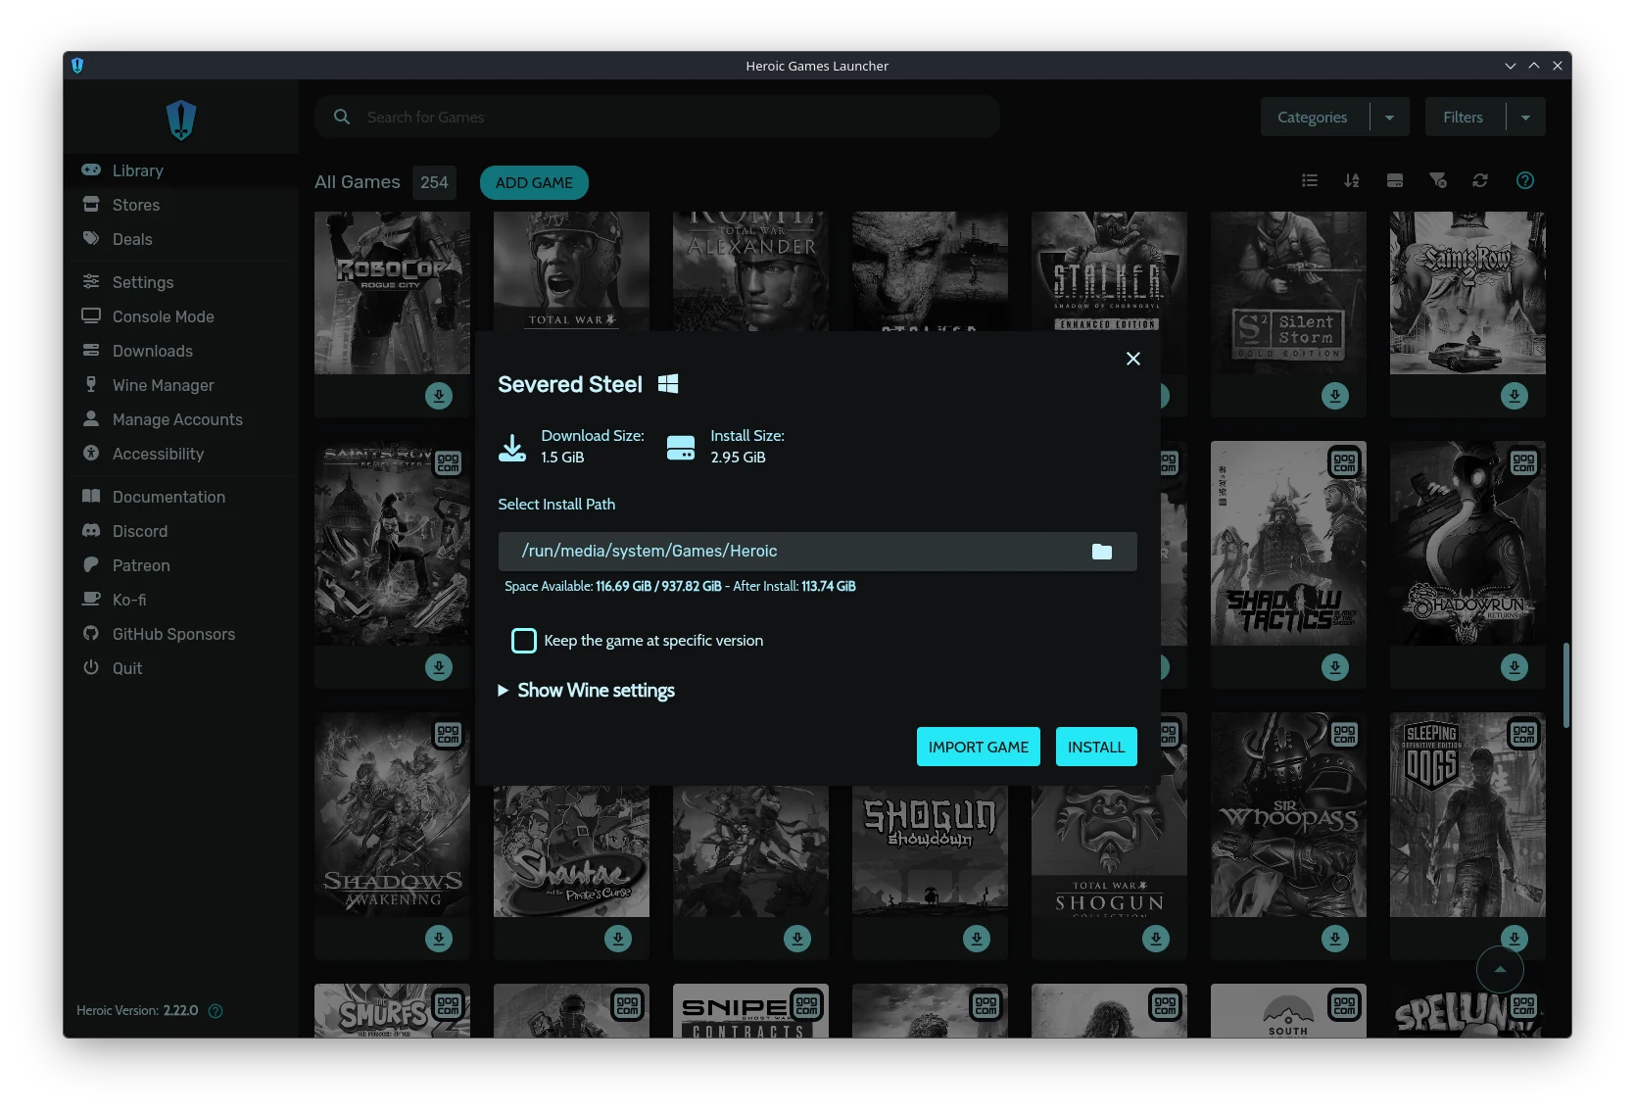Screen dimensions: 1635x1113
Task: Open the help icon in the library header
Action: [x=1525, y=180]
